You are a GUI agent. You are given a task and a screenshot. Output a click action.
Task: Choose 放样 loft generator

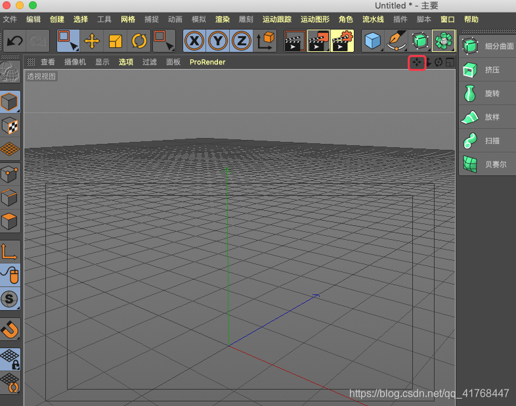tap(488, 117)
